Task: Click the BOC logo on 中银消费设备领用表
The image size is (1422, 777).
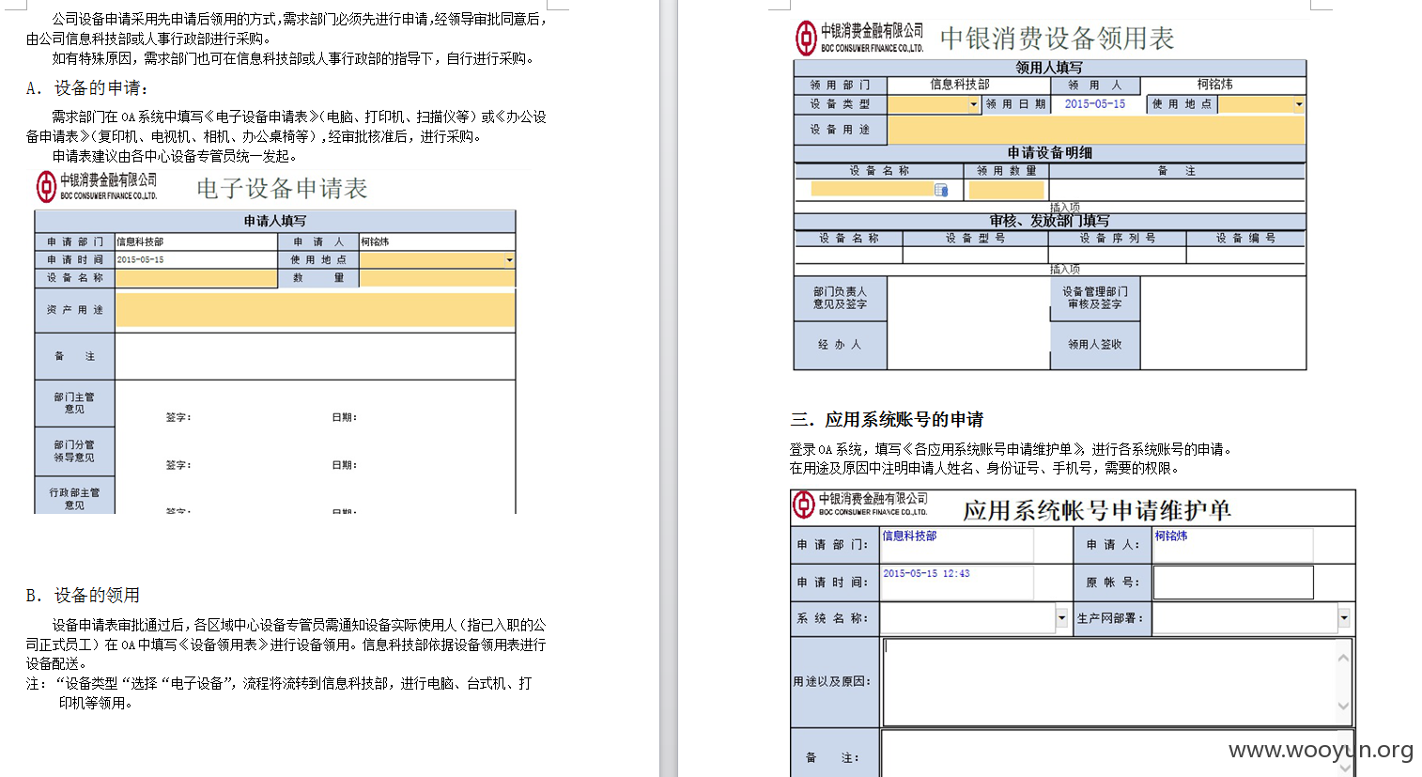Action: pyautogui.click(x=806, y=38)
